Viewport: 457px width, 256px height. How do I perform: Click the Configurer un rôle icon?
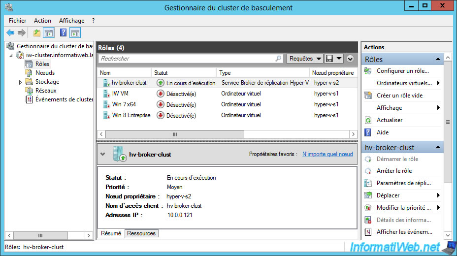tap(368, 71)
